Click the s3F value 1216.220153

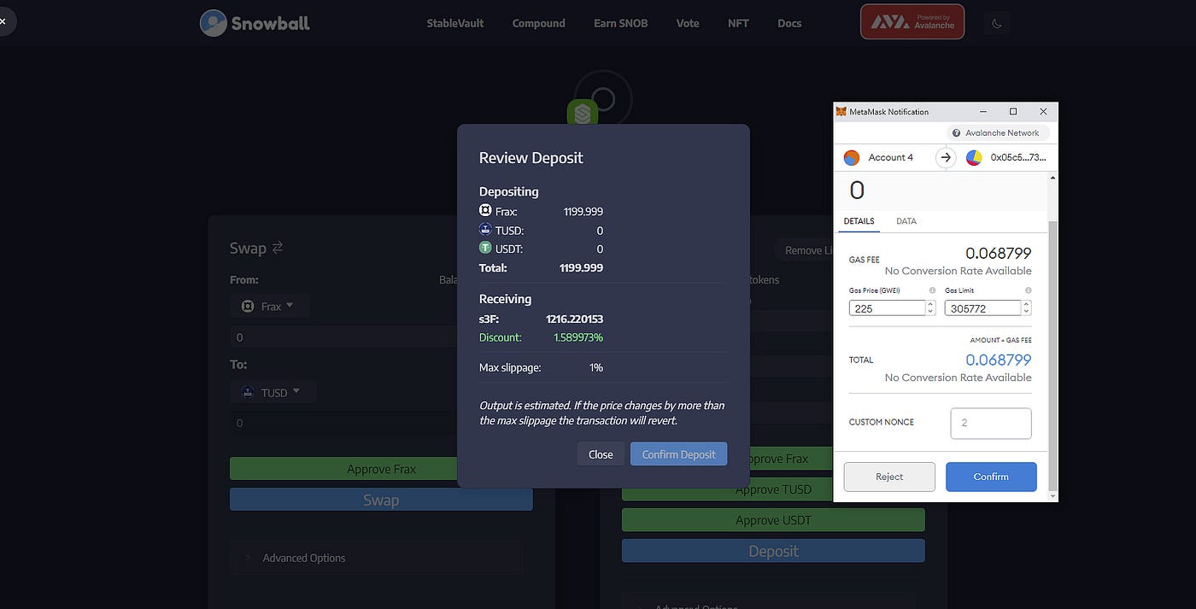[575, 319]
